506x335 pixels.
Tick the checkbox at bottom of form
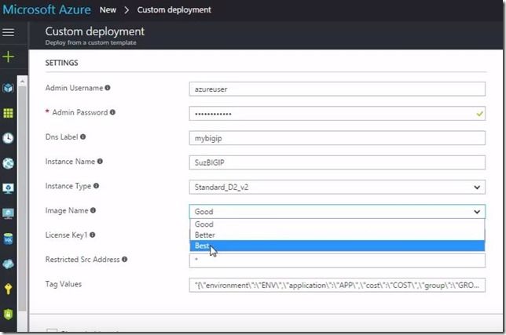(x=52, y=332)
